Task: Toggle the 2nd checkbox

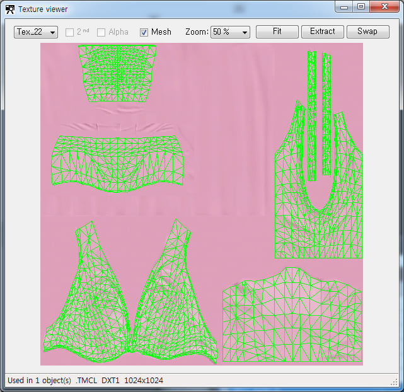Action: point(69,32)
